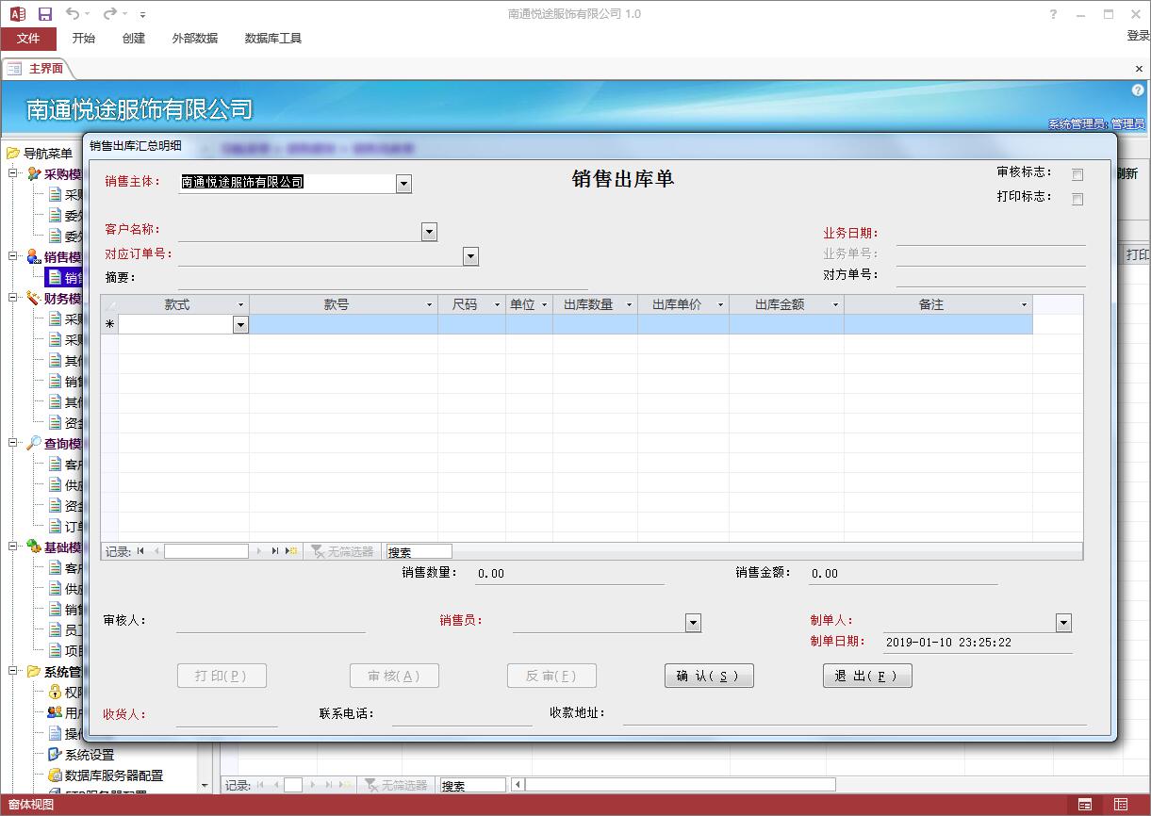The height and width of the screenshot is (816, 1151).
Task: Click the 查询模块 magnifier icon in navigation tree
Action: click(34, 444)
